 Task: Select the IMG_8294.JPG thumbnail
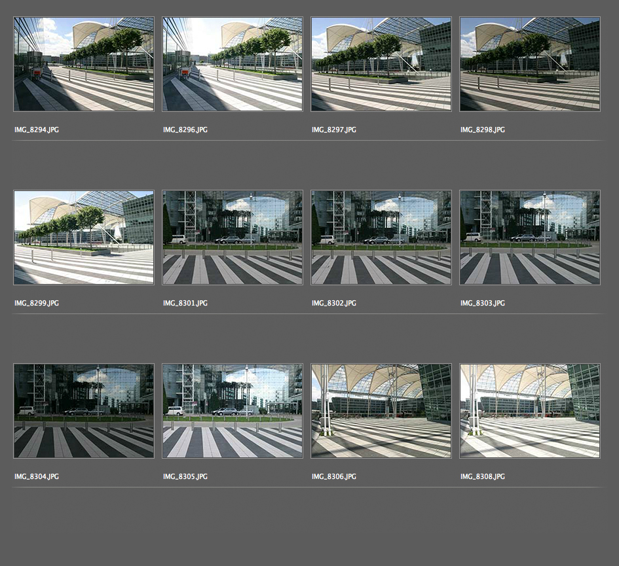pyautogui.click(x=84, y=64)
